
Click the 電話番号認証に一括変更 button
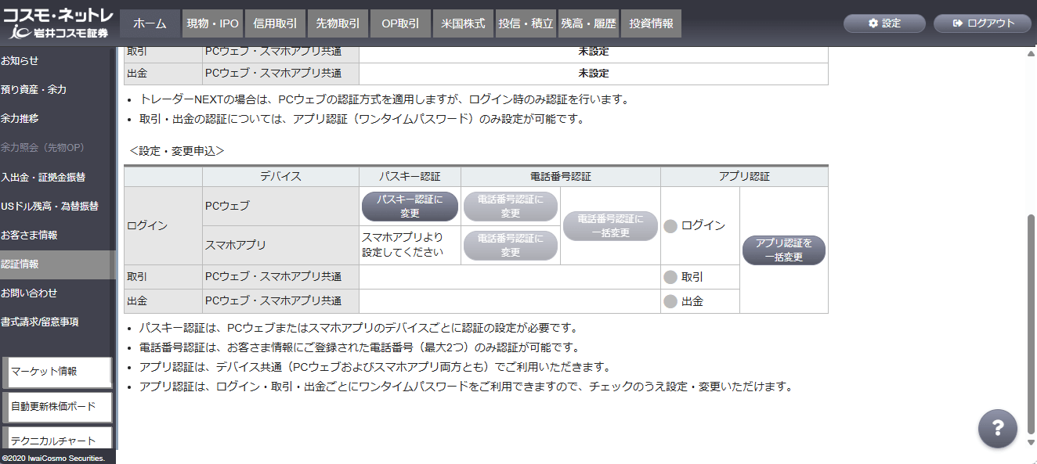tap(610, 226)
